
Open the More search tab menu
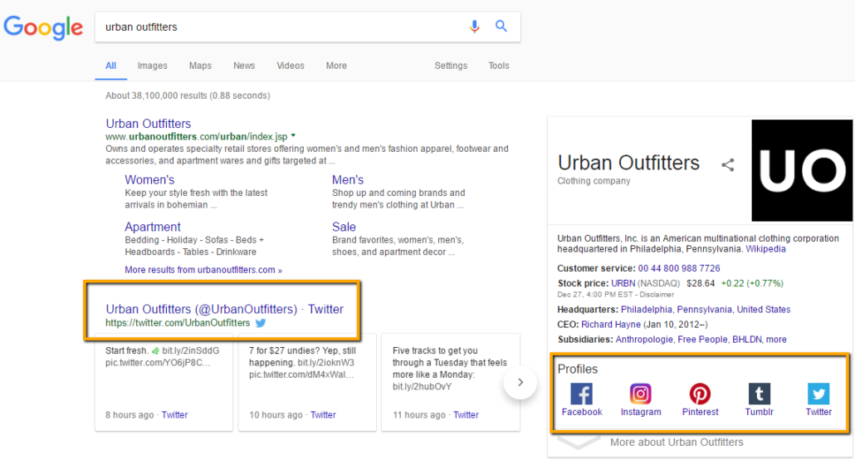tap(336, 66)
